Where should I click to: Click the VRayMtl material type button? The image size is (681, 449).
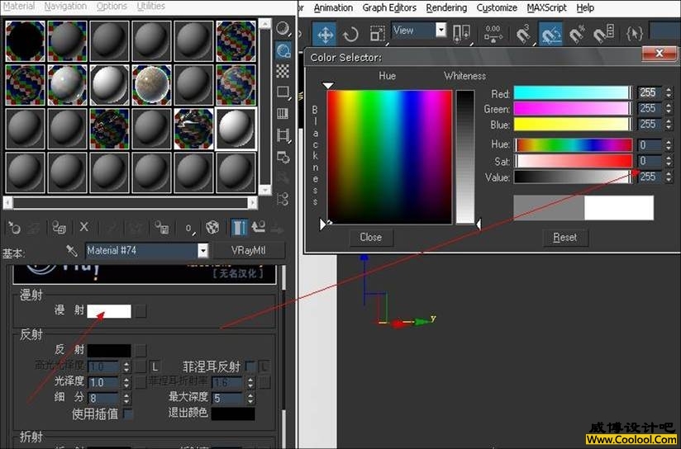click(x=249, y=250)
